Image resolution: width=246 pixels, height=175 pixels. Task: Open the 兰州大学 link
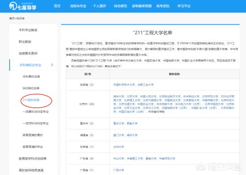119,147
